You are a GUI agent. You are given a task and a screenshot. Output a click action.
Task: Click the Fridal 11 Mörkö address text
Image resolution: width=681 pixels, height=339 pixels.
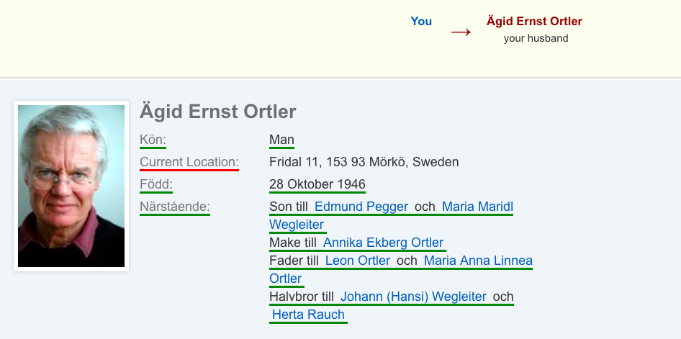(x=364, y=162)
